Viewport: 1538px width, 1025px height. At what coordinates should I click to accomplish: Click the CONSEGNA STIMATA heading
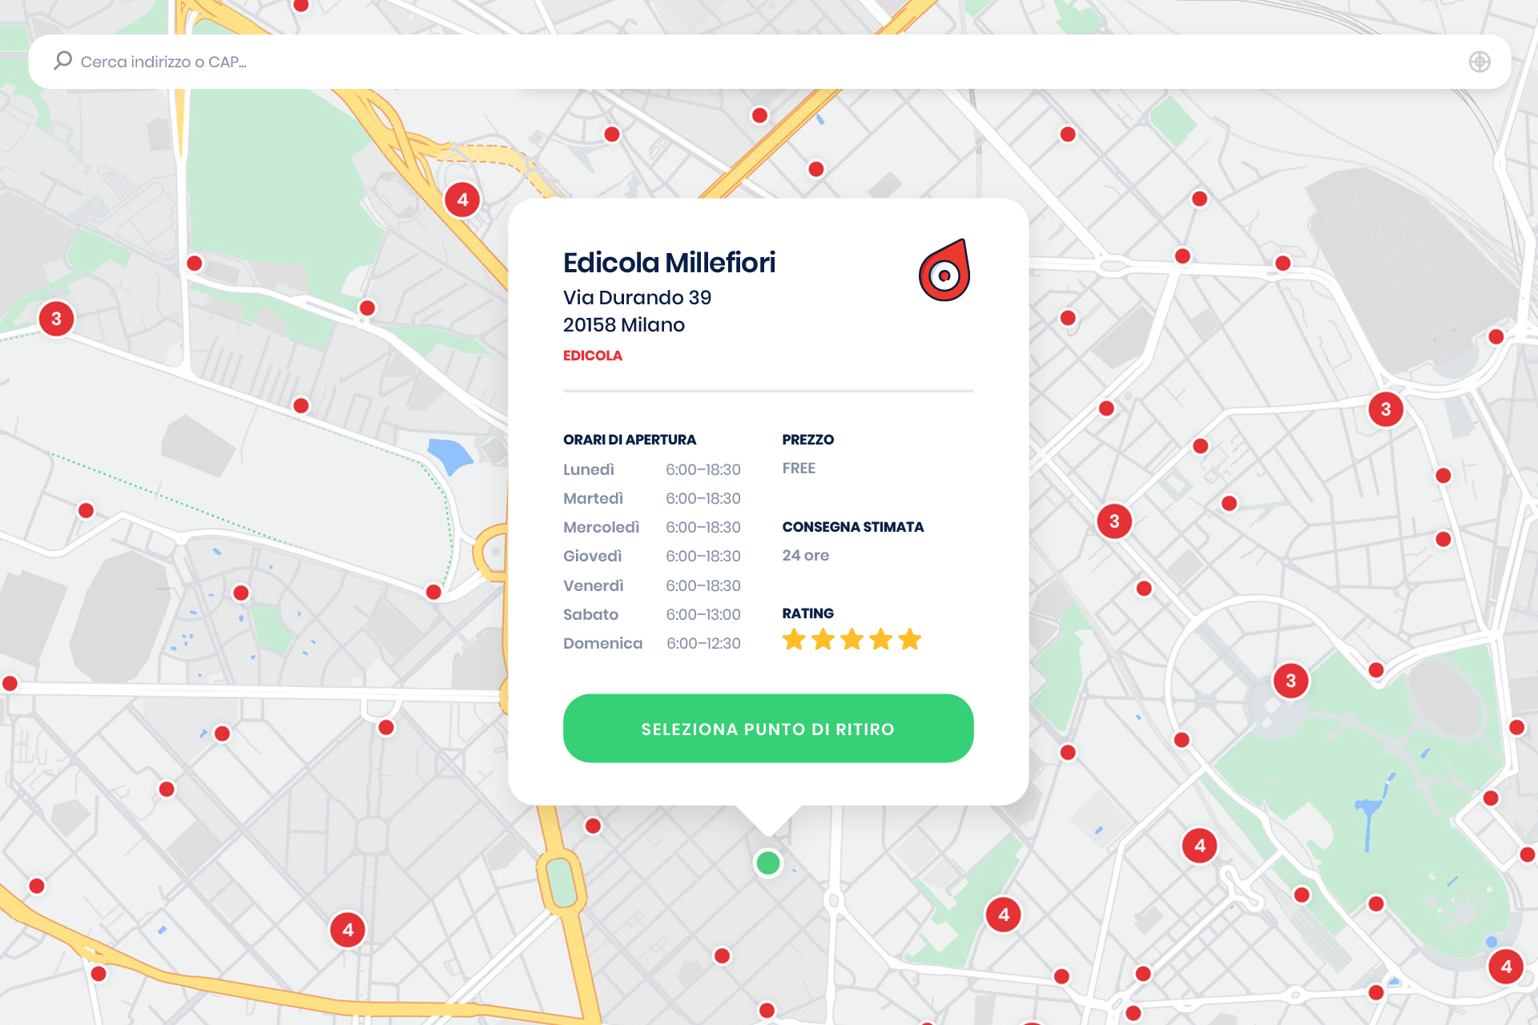[852, 527]
